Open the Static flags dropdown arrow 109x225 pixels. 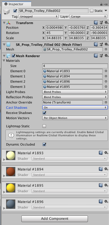coord(106,11)
